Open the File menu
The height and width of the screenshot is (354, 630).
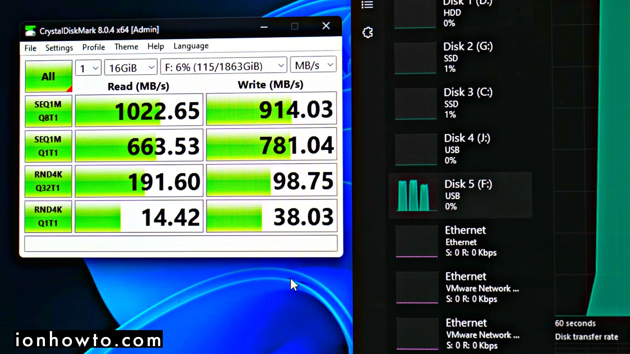31,48
